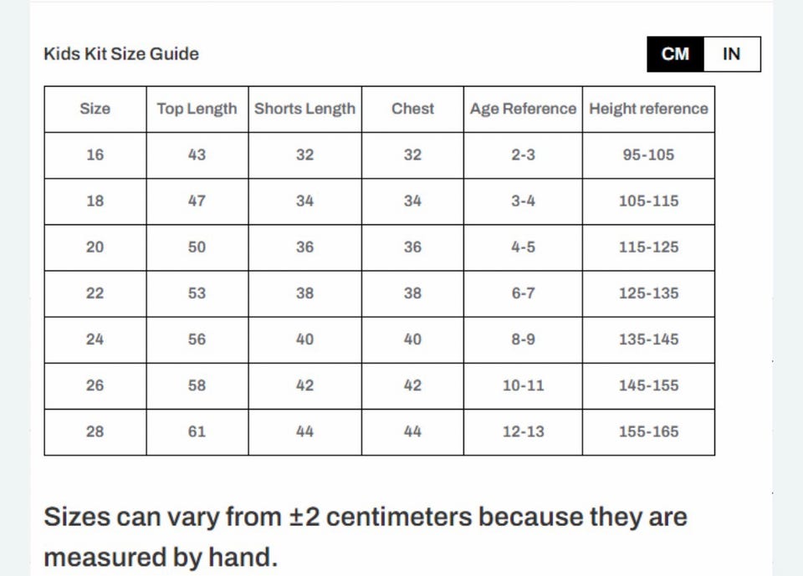This screenshot has height=576, width=803.
Task: Switch size units to IN
Action: point(731,54)
